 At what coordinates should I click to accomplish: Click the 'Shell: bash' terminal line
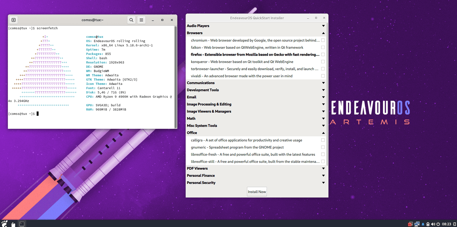click(97, 58)
